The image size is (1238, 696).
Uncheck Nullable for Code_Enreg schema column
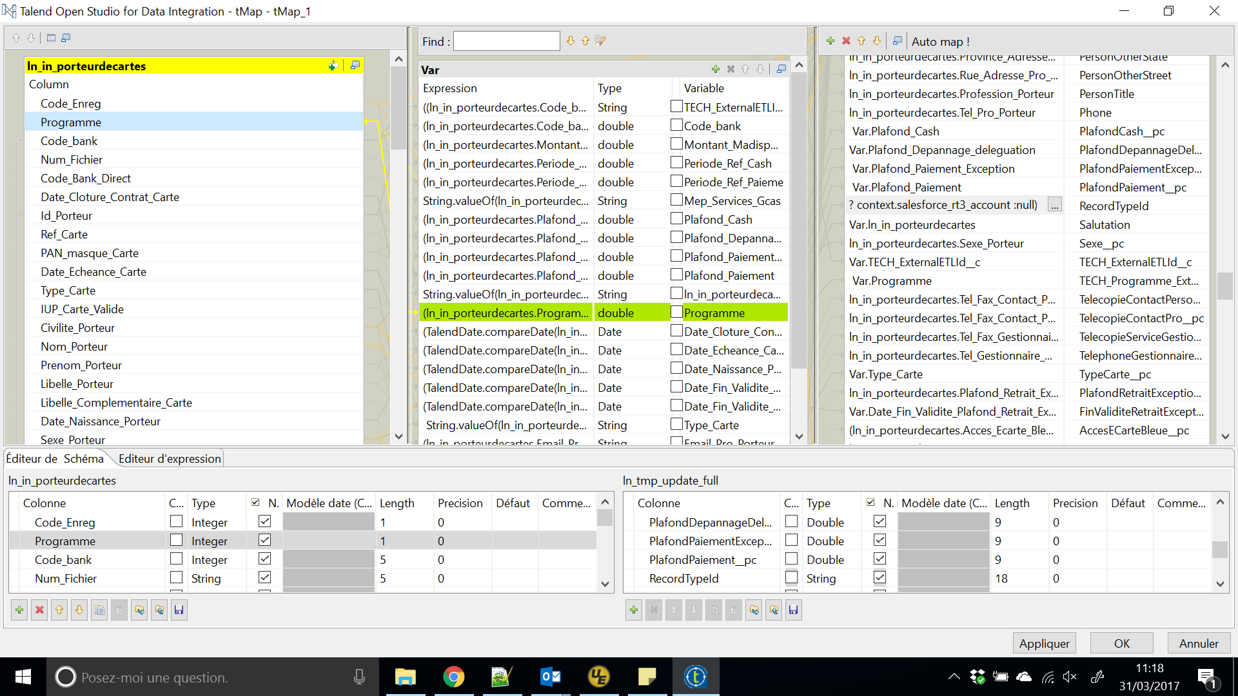(x=264, y=521)
